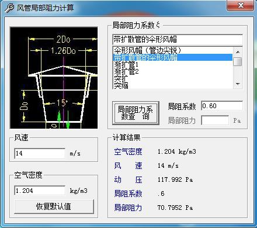Select 伞形风帽（管边尖锐） in the list
This screenshot has width=257, height=228.
172,50
